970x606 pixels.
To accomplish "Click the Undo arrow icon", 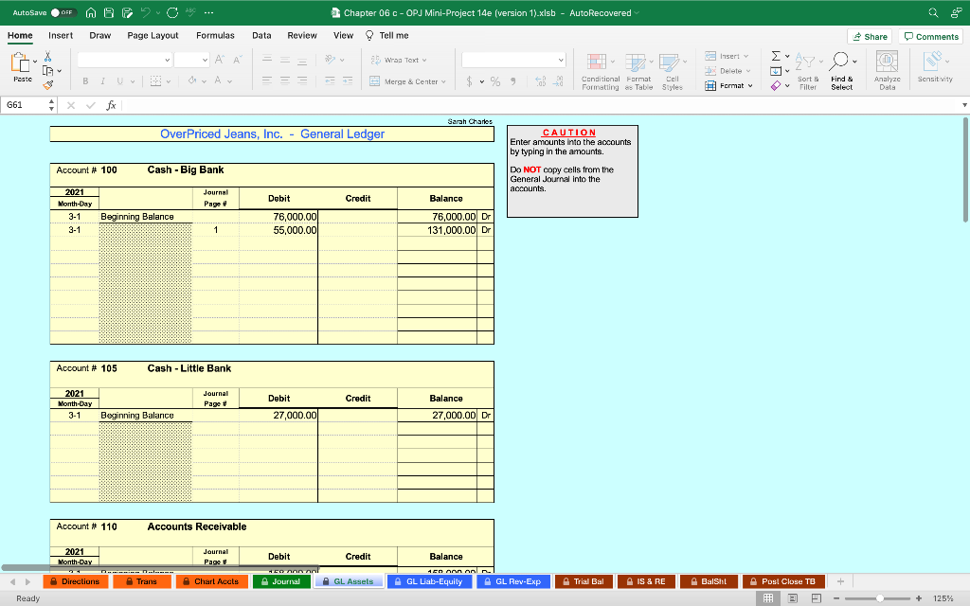I will click(x=145, y=12).
